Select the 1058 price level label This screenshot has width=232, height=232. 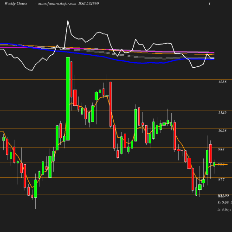pos(222,130)
